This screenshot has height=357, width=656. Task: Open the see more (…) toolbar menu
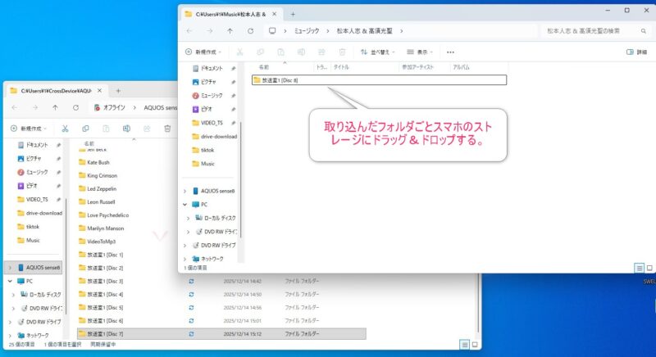450,52
